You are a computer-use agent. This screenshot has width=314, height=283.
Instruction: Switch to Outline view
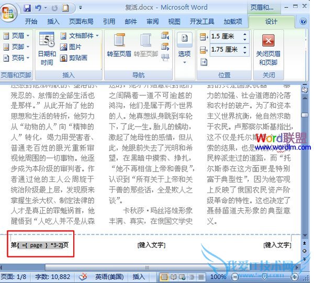(192, 277)
